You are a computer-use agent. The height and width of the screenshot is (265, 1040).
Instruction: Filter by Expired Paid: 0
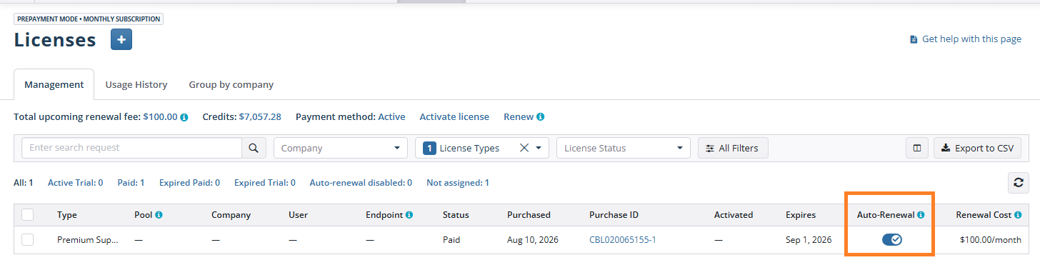point(189,183)
